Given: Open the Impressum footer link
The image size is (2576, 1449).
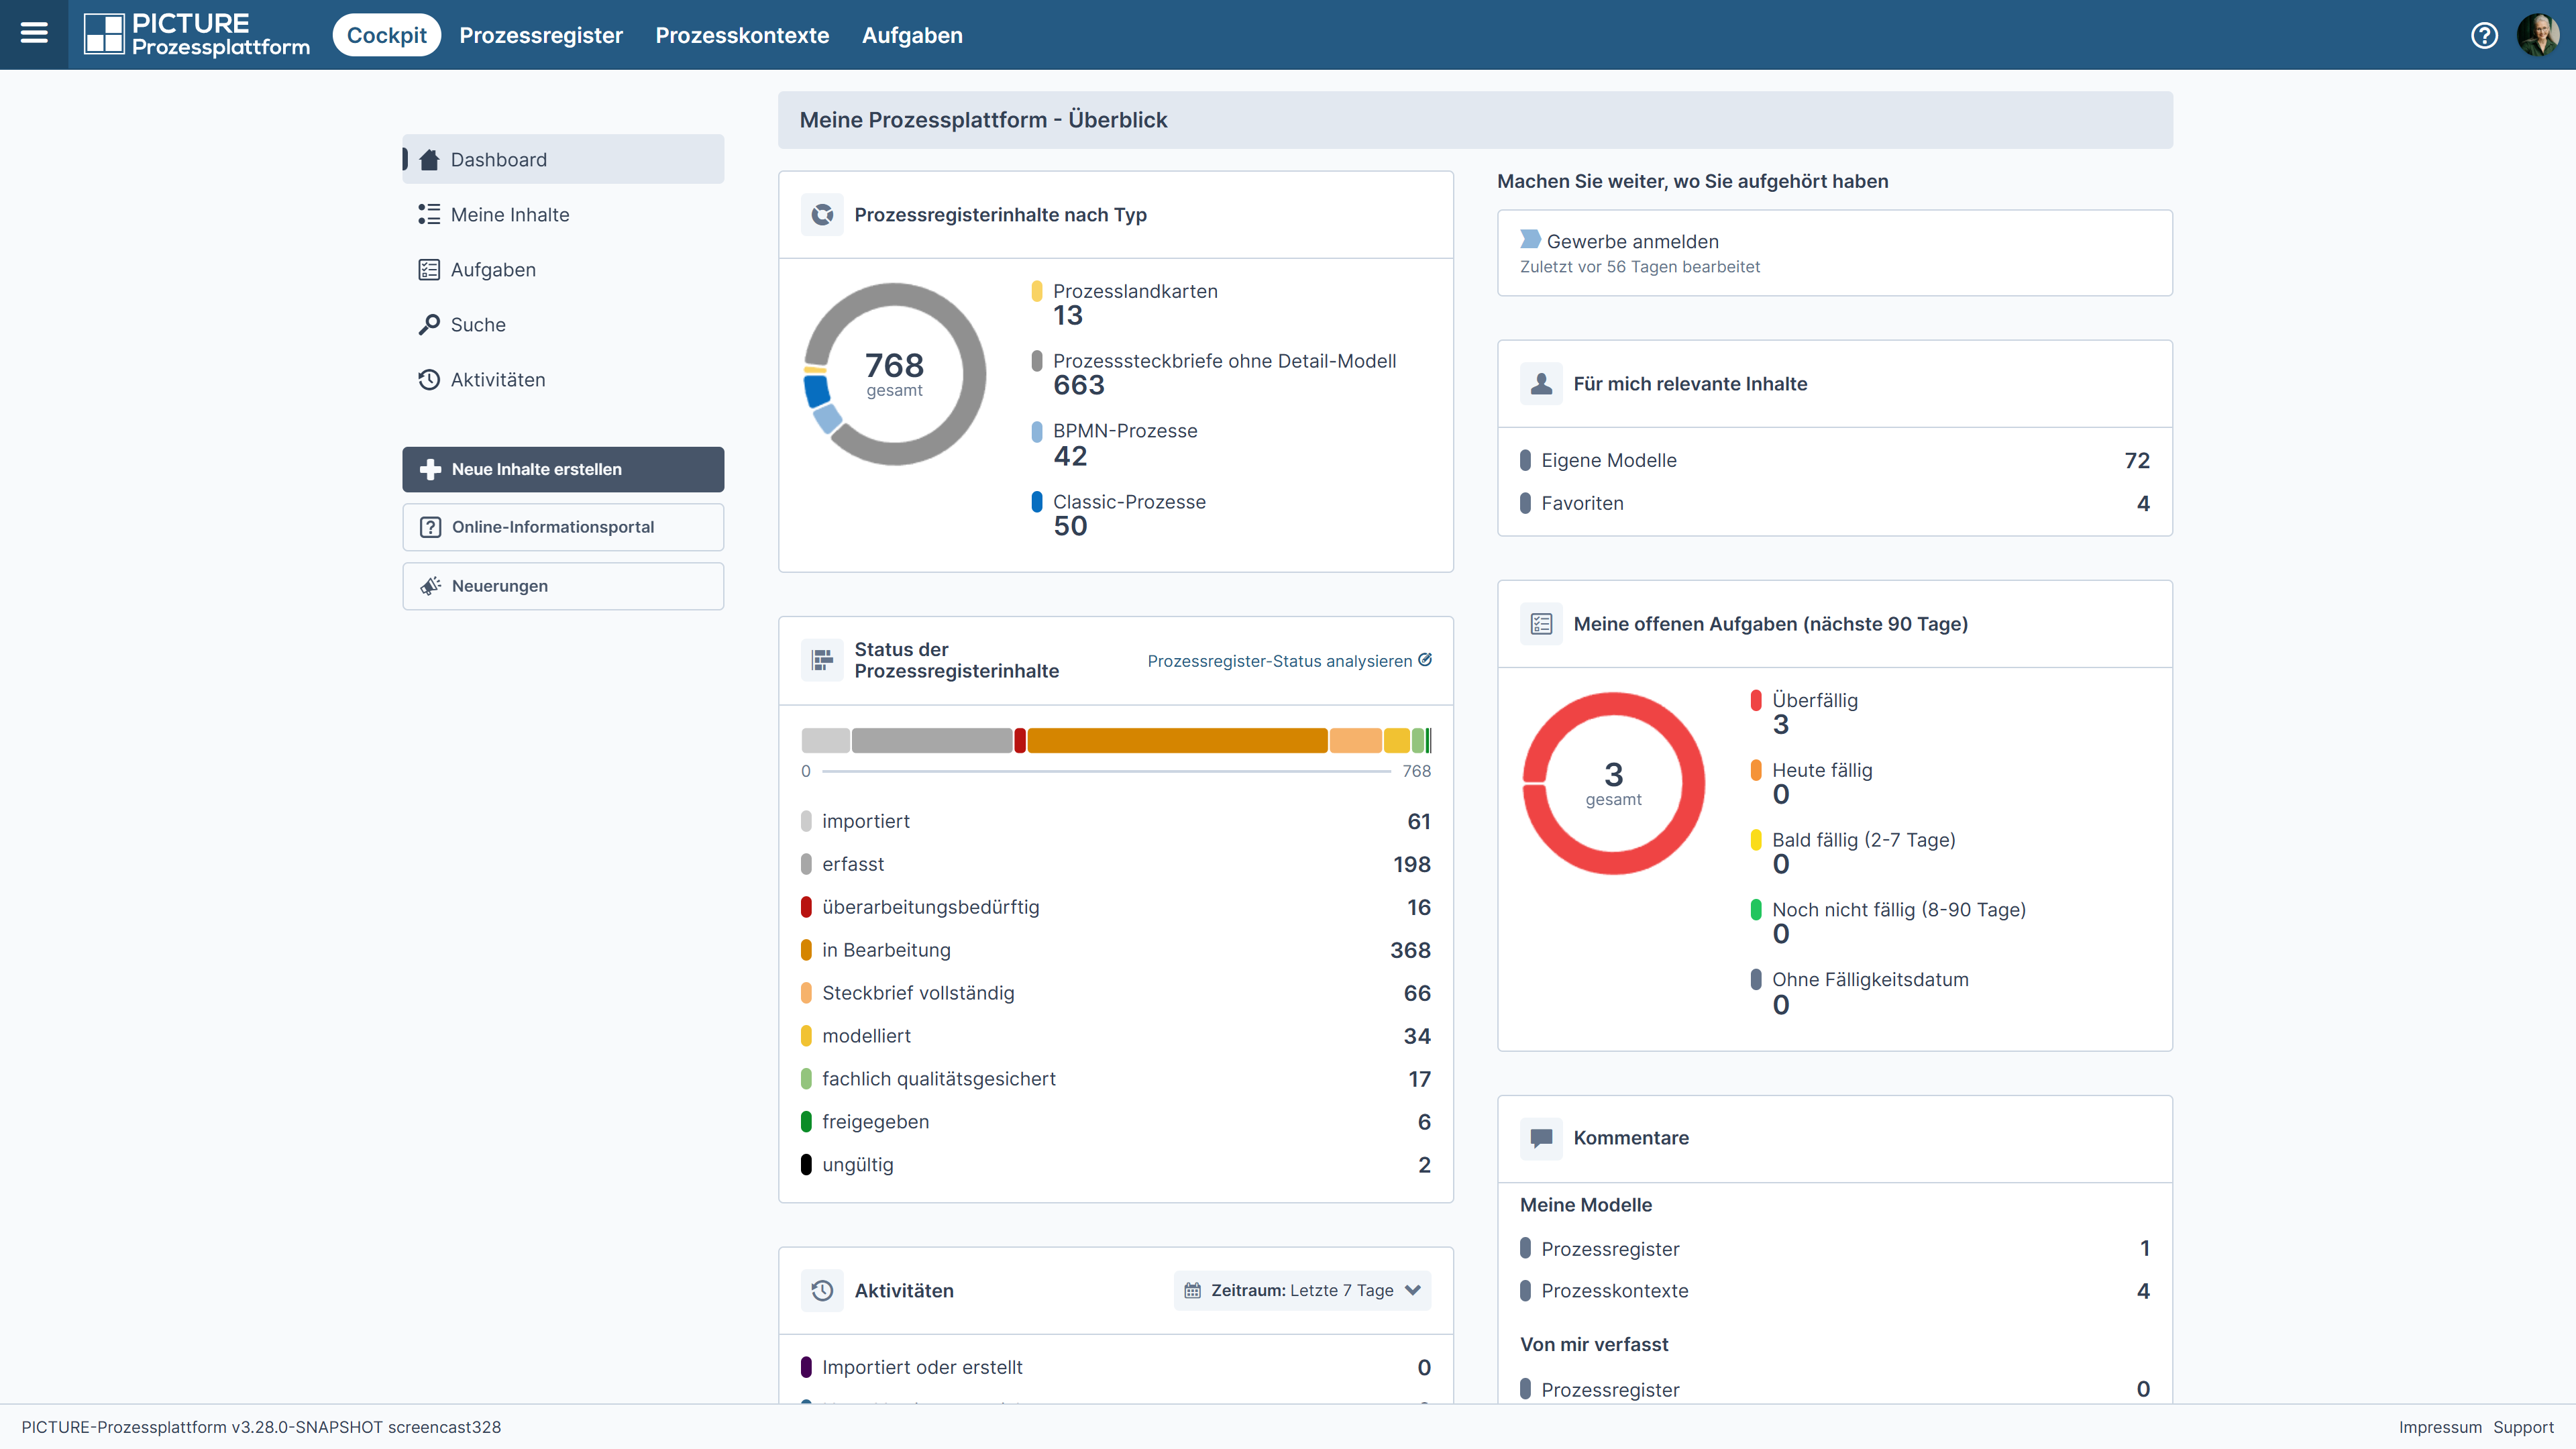Looking at the screenshot, I should click(2439, 1427).
